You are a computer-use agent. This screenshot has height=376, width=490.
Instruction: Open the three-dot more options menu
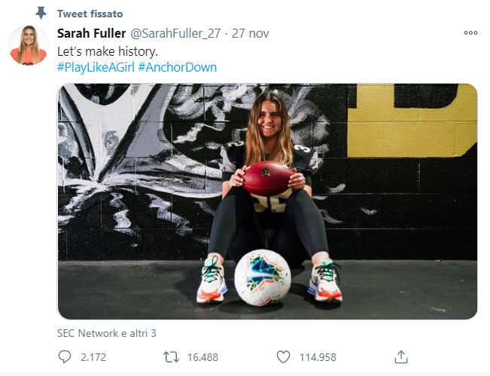[x=470, y=33]
